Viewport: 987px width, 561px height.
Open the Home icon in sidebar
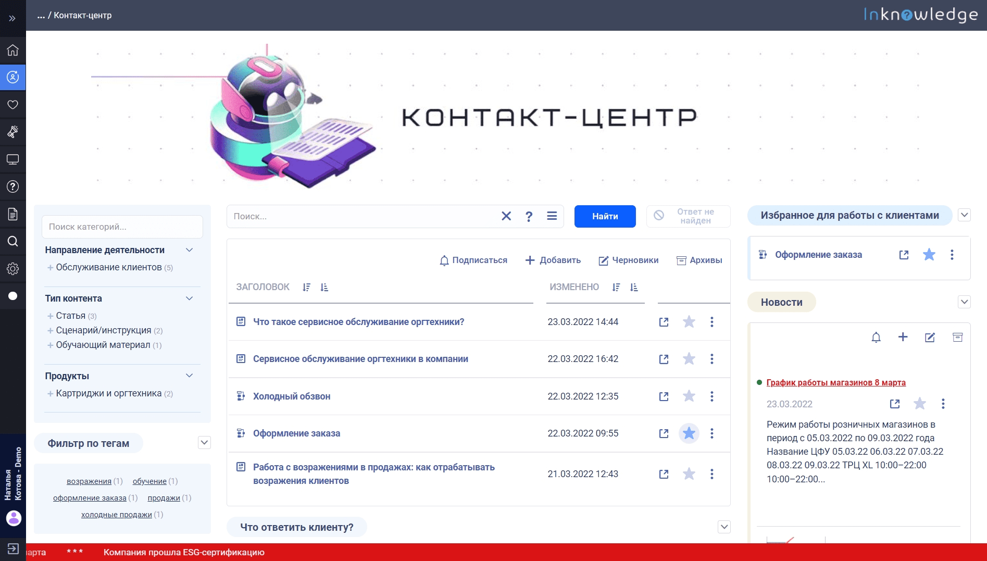coord(13,50)
